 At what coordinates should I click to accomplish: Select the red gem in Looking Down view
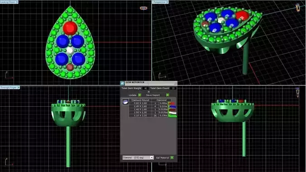point(70,28)
